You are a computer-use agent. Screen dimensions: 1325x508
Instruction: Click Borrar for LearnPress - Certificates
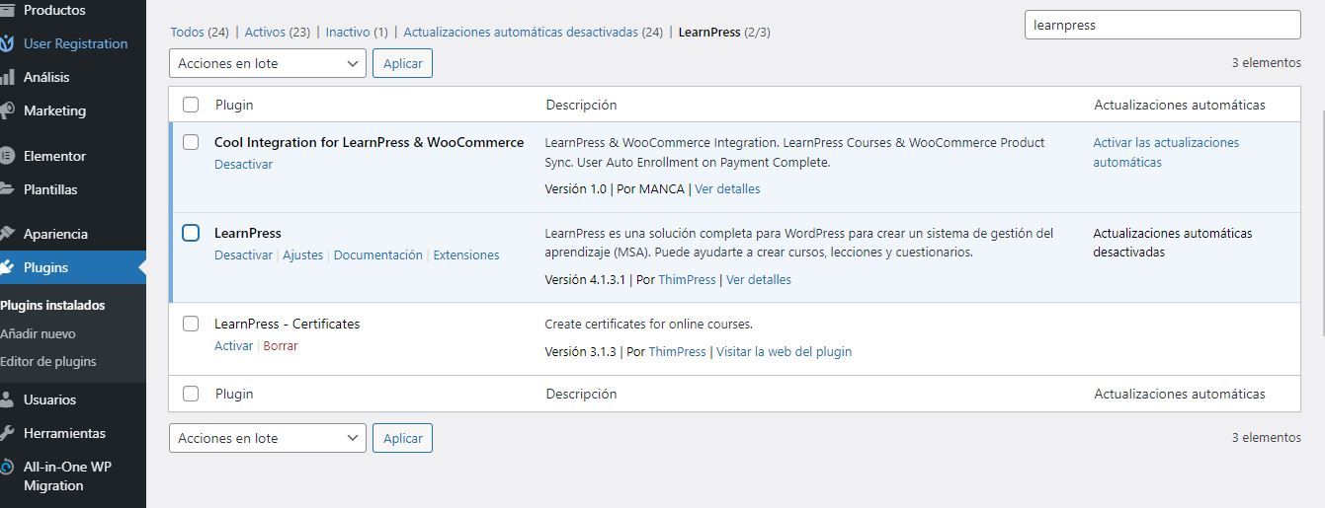281,345
